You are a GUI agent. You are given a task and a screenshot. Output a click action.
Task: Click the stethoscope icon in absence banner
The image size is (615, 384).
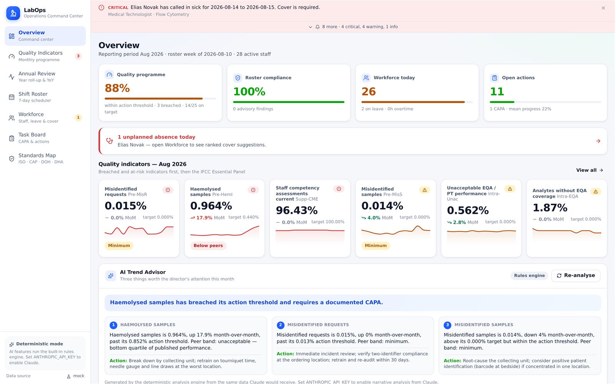(x=110, y=141)
